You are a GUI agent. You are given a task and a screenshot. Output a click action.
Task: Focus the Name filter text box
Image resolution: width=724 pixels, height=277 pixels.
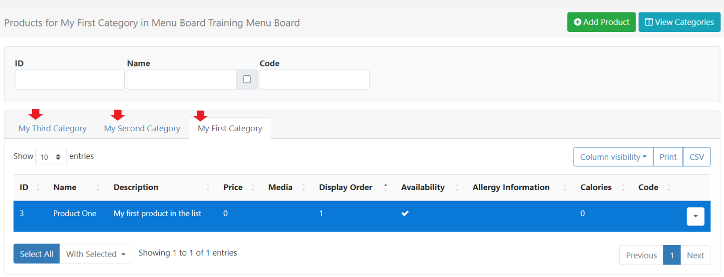tap(182, 79)
